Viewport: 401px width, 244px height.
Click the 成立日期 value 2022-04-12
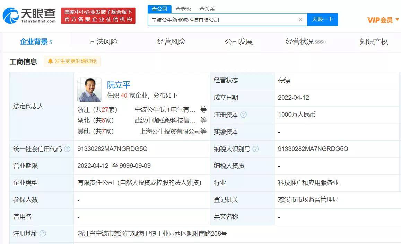[x=293, y=98]
